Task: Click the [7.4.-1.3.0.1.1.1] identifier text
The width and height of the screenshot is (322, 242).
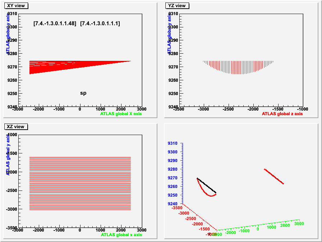Action: pos(100,23)
